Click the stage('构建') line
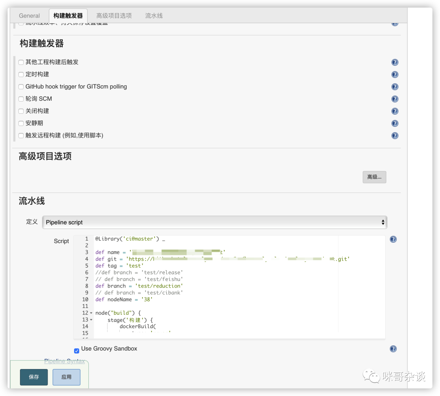440x396 pixels. pos(130,320)
